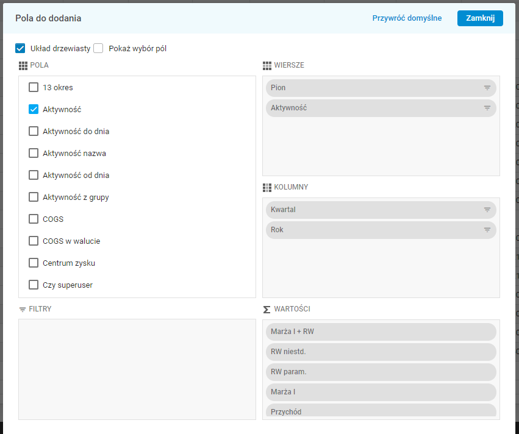This screenshot has width=519, height=434.
Task: Check the 13 okres field
Action: (34, 87)
